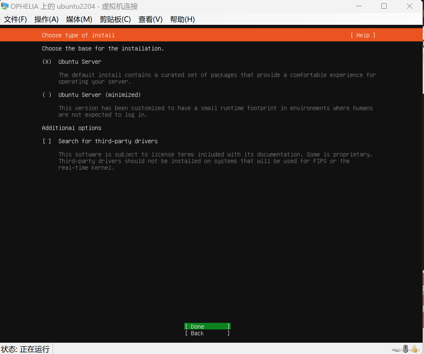The image size is (424, 354).
Task: Click the 'Choose type of install' header text
Action: (x=78, y=35)
